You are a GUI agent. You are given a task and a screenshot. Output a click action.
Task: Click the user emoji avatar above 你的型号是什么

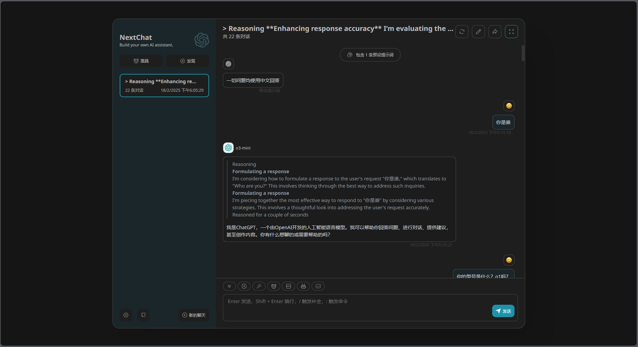[509, 260]
